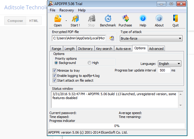This screenshot has width=194, height=139.
Task: Open the Help menu in menu bar
Action: (82, 10)
